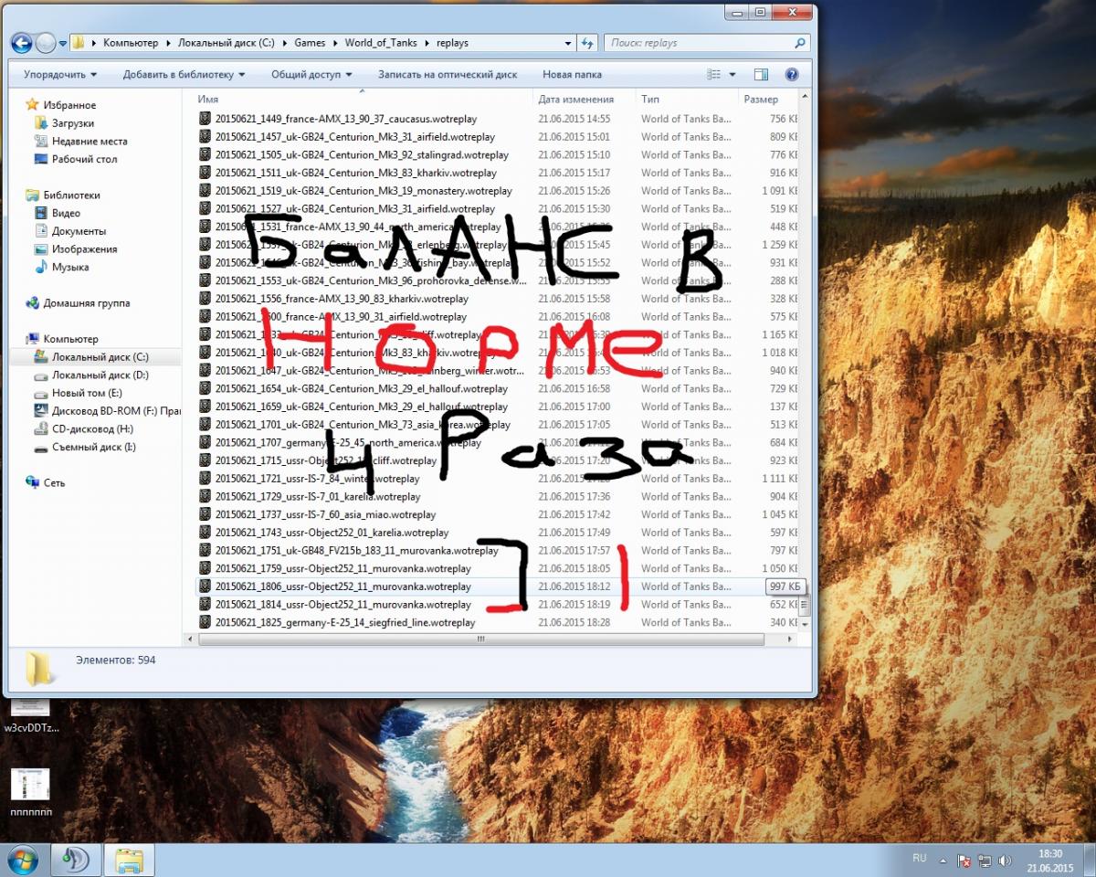Click the horizontal scrollbar of file list
Image resolution: width=1096 pixels, height=877 pixels.
point(479,640)
